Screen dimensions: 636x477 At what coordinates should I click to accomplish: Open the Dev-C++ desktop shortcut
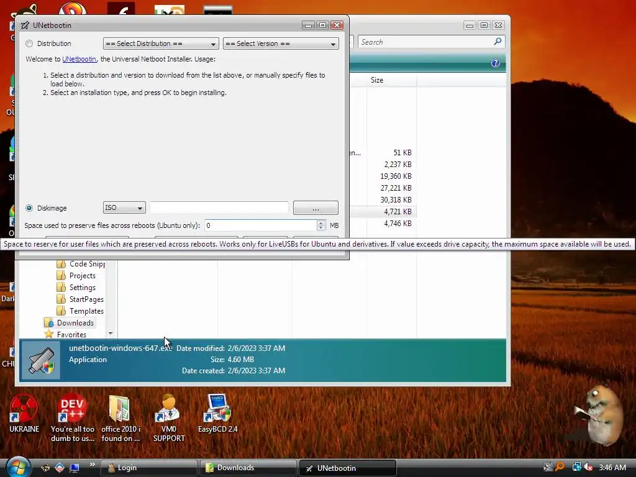72,418
